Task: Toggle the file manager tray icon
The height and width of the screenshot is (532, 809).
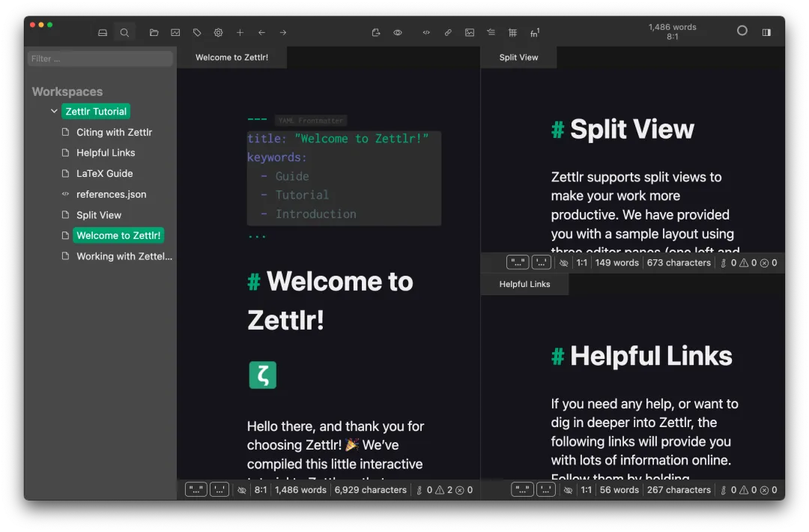Action: point(103,32)
